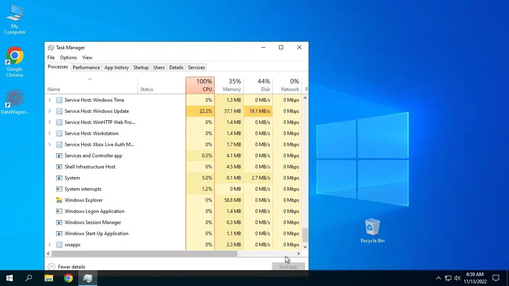
Task: Open the View menu
Action: coord(87,58)
